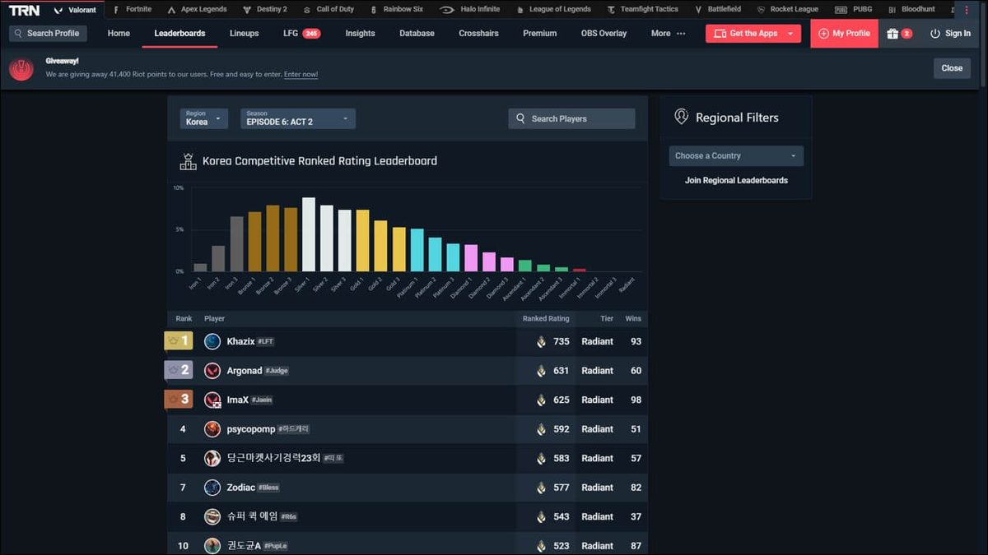Image resolution: width=988 pixels, height=555 pixels.
Task: Click the Silver 1 bar in the chart
Action: coord(309,234)
